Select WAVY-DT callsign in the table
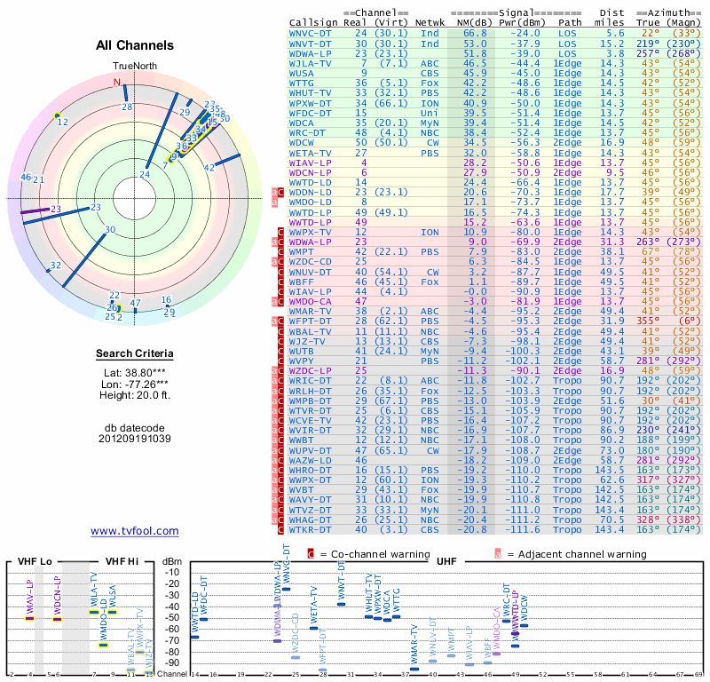This screenshot has width=710, height=682. [310, 500]
